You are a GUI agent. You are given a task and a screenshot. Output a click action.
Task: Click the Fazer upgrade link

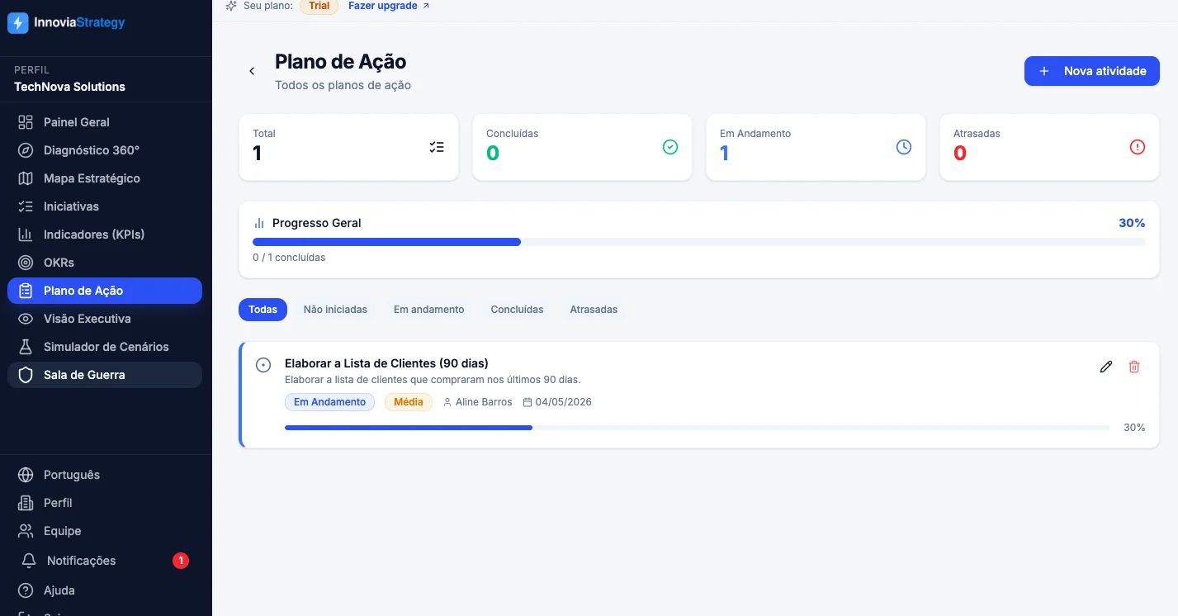pyautogui.click(x=389, y=6)
